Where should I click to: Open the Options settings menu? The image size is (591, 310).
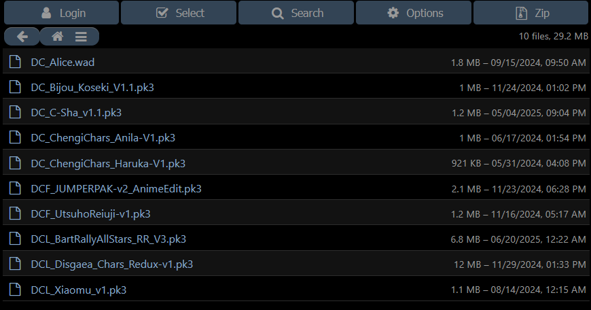coord(414,13)
